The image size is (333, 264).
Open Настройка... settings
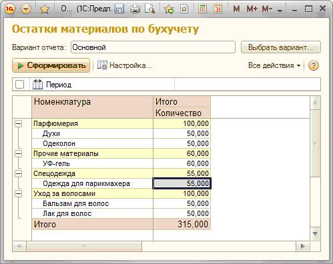click(x=125, y=65)
